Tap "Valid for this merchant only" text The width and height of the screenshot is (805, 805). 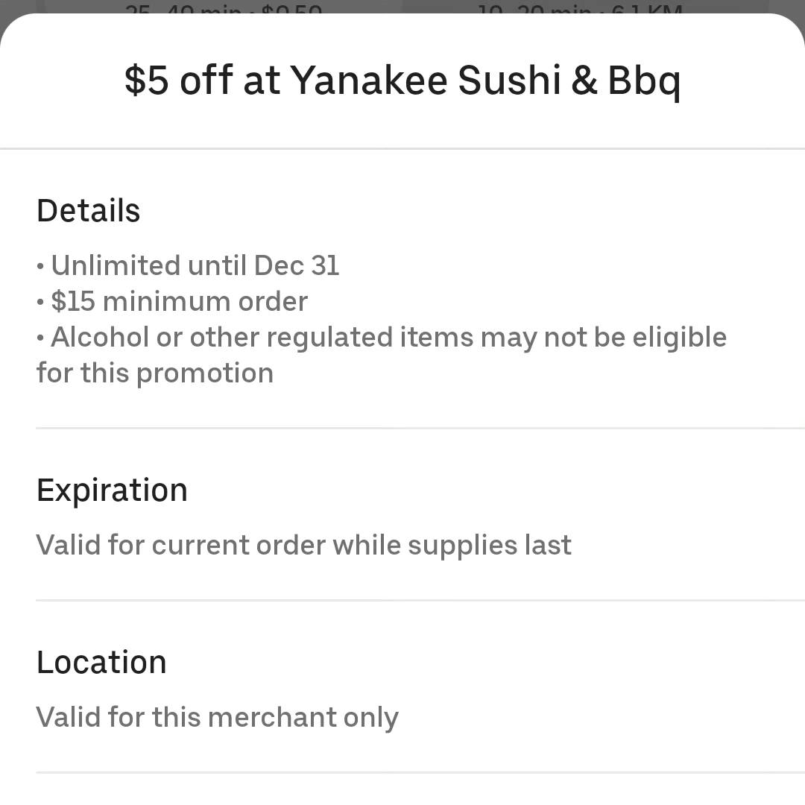[x=218, y=717]
